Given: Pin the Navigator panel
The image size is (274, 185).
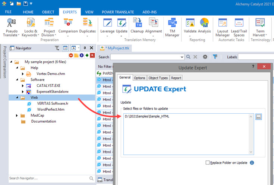Looking at the screenshot, I should point(85,48).
